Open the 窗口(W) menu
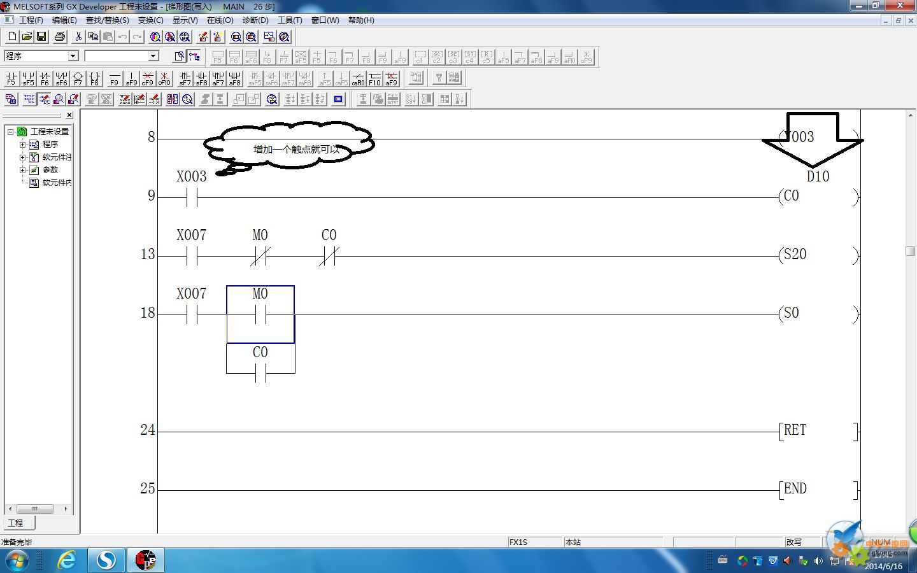 click(x=325, y=20)
